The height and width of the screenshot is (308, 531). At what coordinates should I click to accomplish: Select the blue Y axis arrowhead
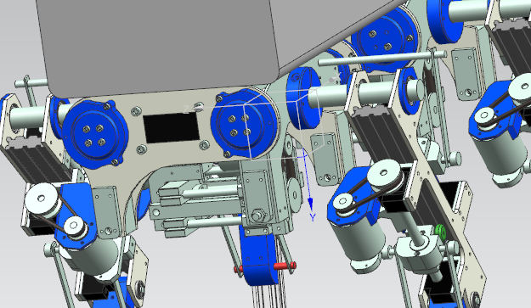(x=311, y=205)
